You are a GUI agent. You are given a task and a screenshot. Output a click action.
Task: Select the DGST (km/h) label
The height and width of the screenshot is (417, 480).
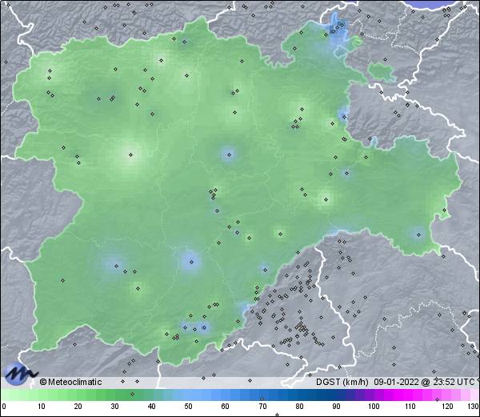click(x=342, y=382)
